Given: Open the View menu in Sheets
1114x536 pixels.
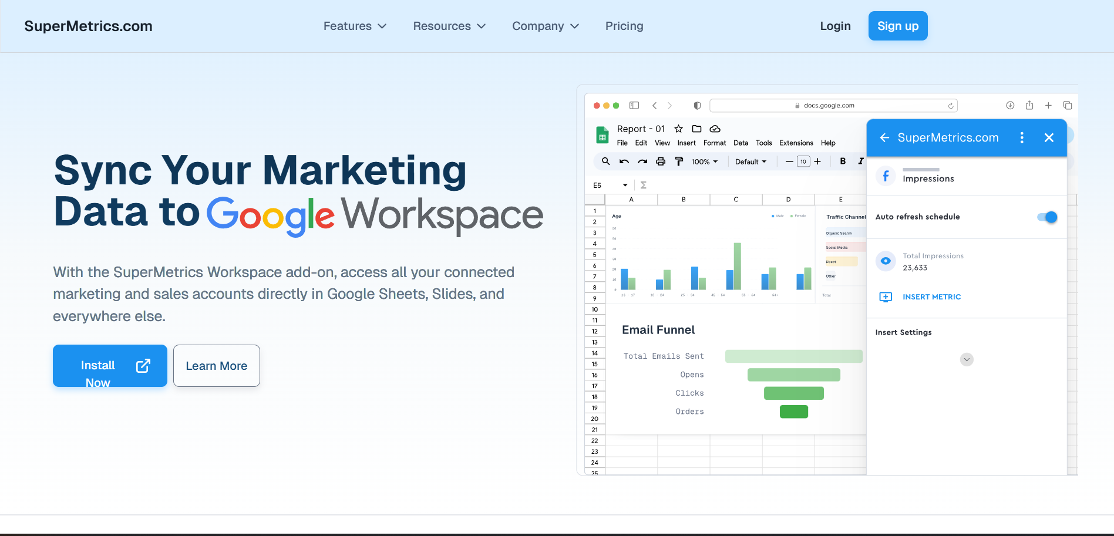Looking at the screenshot, I should point(662,143).
